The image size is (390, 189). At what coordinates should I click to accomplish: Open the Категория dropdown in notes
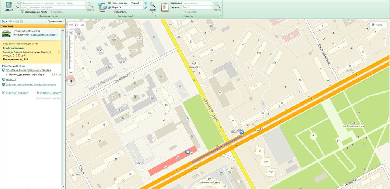[x=197, y=3]
